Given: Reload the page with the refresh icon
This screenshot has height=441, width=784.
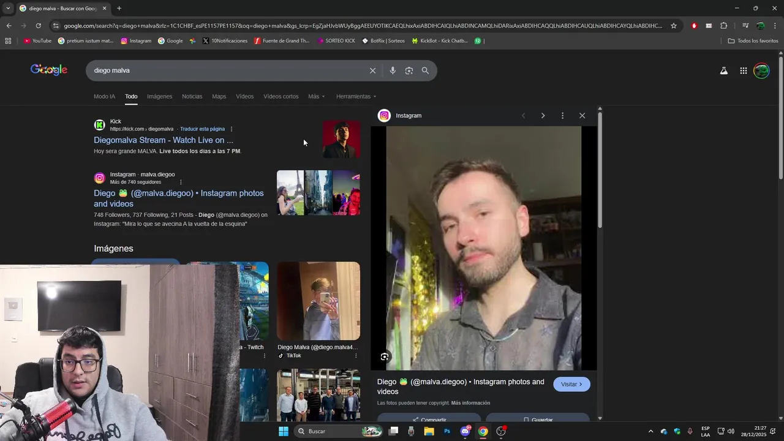Looking at the screenshot, I should [x=38, y=26].
